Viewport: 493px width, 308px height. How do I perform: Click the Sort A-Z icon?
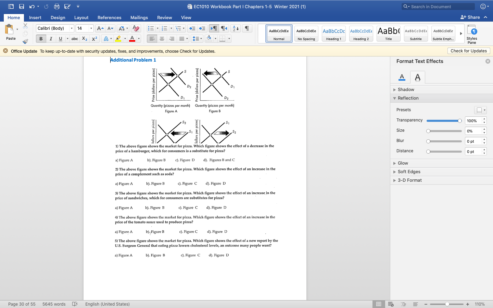[236, 28]
